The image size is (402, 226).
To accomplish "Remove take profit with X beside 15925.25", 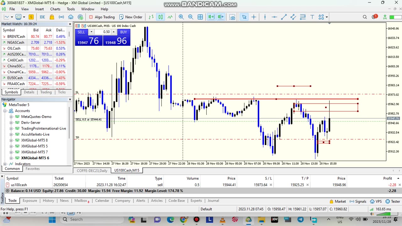I will (307, 185).
